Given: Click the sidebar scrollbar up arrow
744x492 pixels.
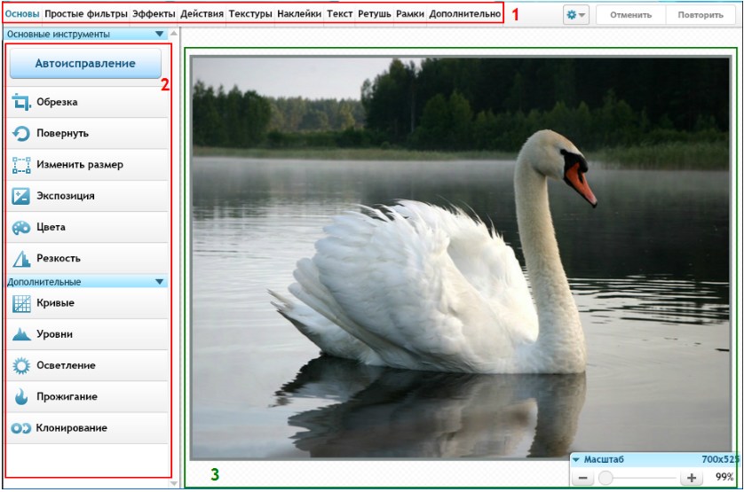Looking at the screenshot, I should [x=174, y=33].
